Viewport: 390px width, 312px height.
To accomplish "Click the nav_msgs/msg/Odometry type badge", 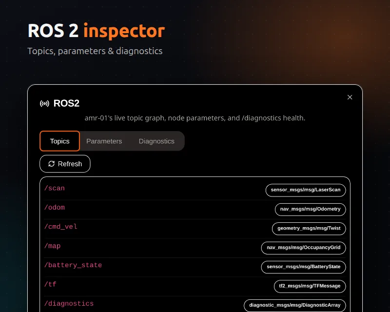I will tap(310, 209).
